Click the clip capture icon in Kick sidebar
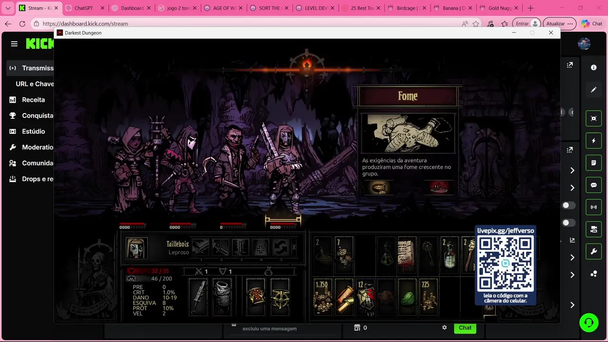The image size is (608, 342). [594, 118]
